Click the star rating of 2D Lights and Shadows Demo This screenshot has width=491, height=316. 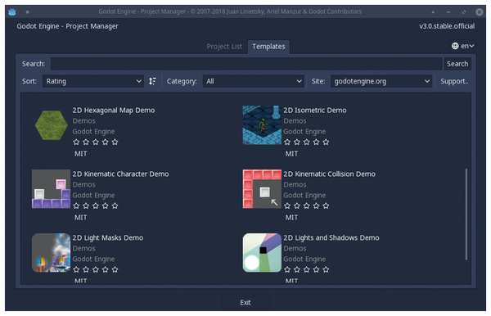pos(307,269)
